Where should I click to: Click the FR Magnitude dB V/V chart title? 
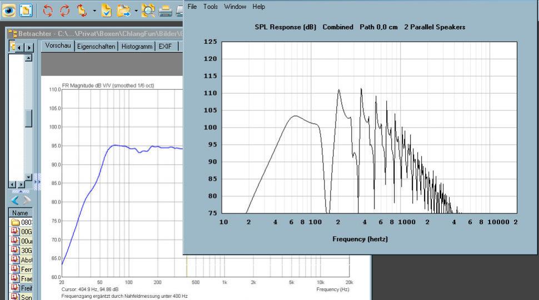click(x=108, y=85)
